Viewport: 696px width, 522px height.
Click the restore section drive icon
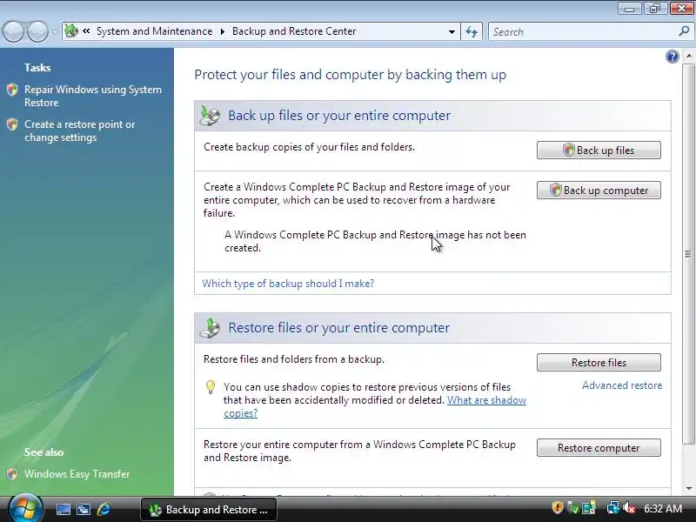[210, 328]
